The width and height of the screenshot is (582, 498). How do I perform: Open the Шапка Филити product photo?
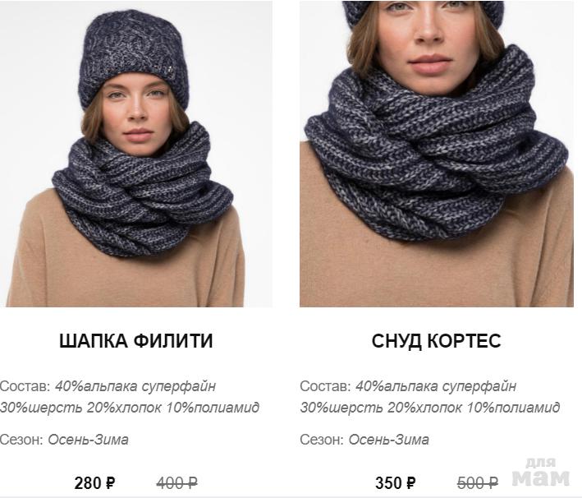click(135, 154)
